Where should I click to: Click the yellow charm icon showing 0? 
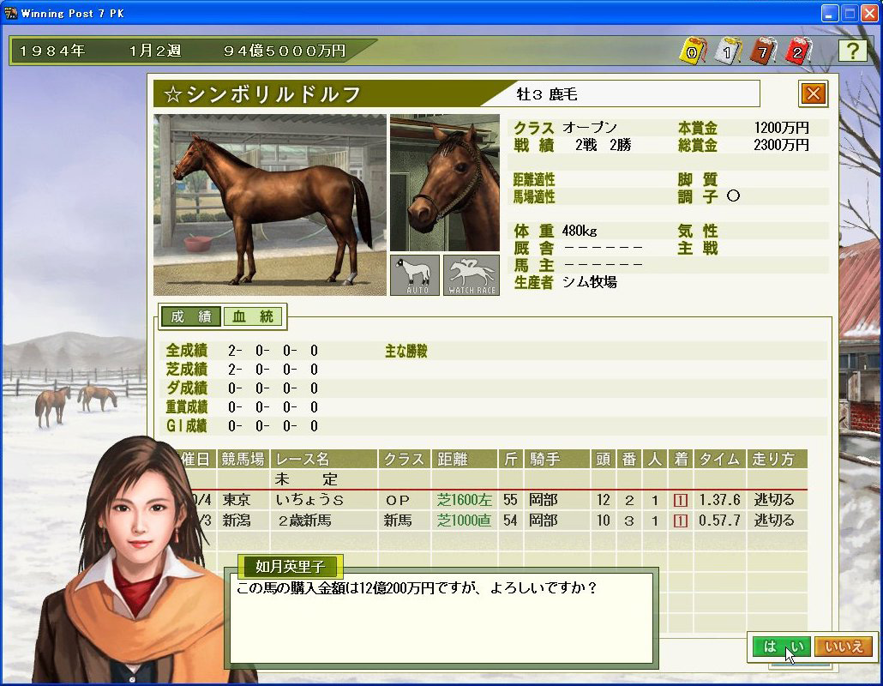click(692, 51)
